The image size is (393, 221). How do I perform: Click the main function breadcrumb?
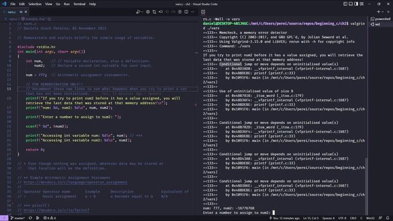pyautogui.click(x=36, y=19)
